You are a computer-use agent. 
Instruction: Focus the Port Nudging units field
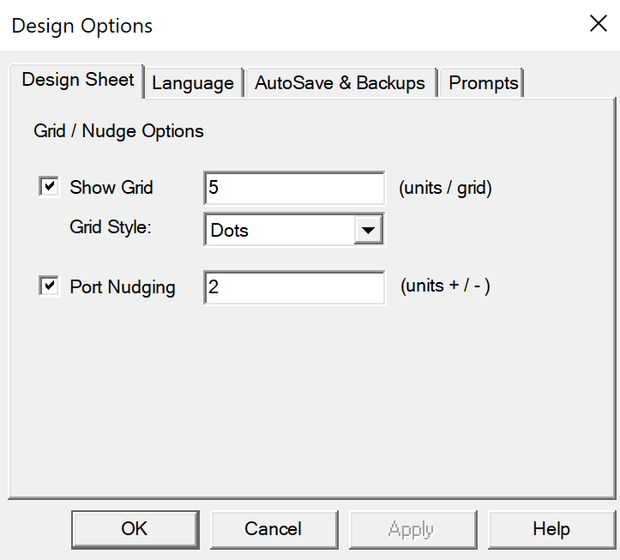tap(294, 287)
